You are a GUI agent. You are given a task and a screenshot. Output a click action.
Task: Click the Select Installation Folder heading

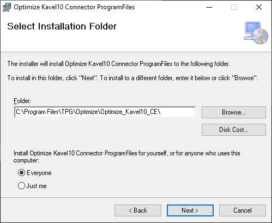pos(62,26)
